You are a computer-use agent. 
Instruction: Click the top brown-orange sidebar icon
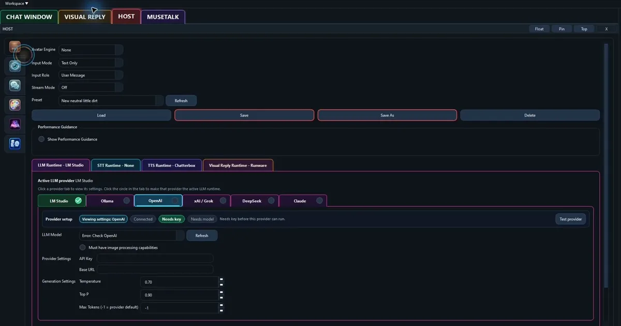pos(15,47)
